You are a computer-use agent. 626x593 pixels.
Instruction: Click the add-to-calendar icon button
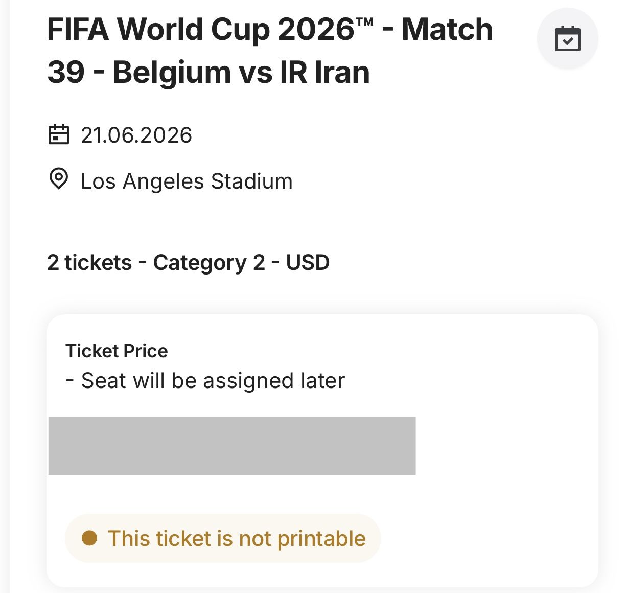[567, 38]
